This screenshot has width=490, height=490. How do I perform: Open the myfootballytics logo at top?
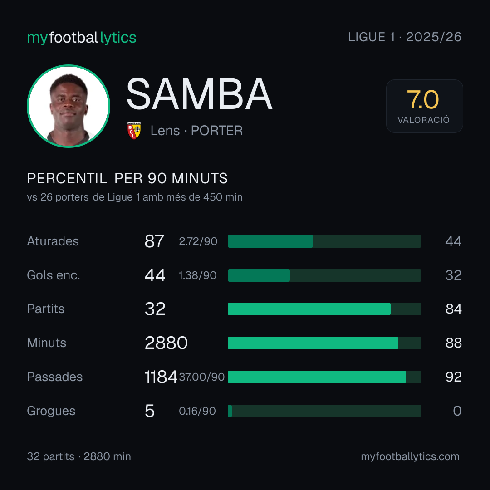82,38
